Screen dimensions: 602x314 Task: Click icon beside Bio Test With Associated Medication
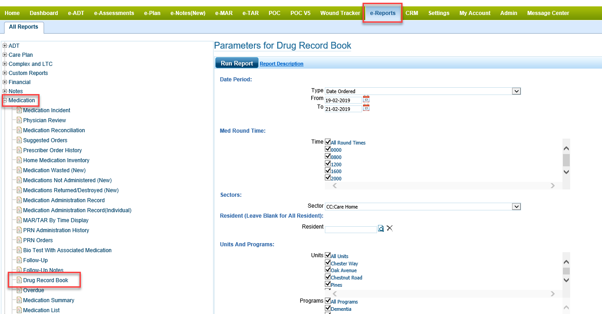coord(19,250)
